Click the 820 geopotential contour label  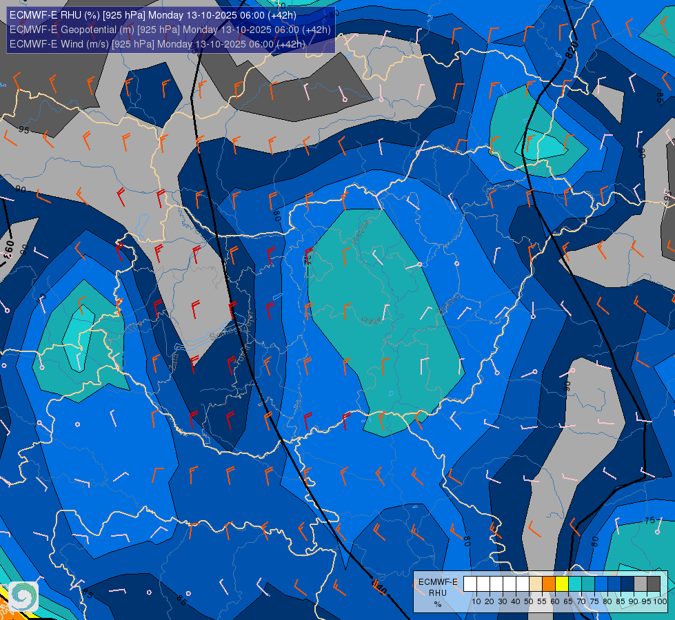572,50
